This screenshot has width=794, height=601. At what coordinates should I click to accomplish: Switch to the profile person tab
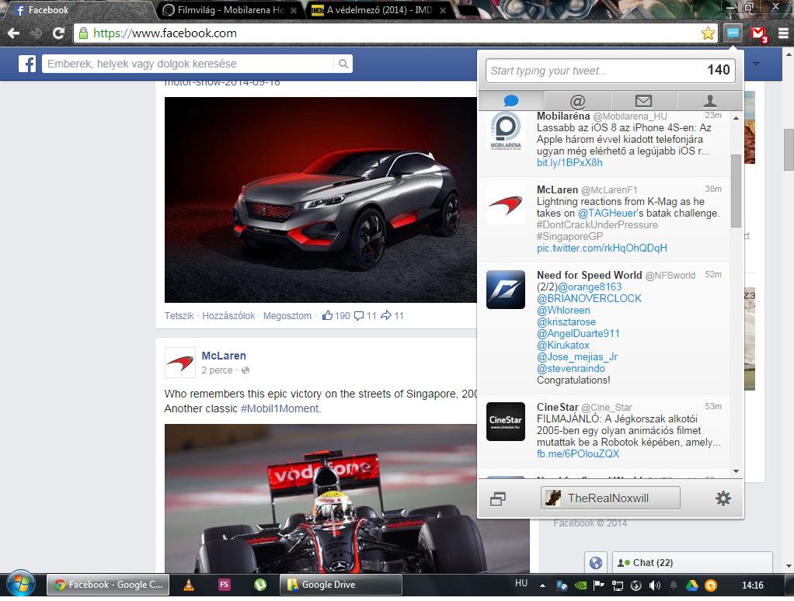(710, 101)
